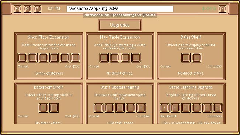Select Shop Floor Expansion level IV box
Screen dimensions: 240x135
point(54,58)
